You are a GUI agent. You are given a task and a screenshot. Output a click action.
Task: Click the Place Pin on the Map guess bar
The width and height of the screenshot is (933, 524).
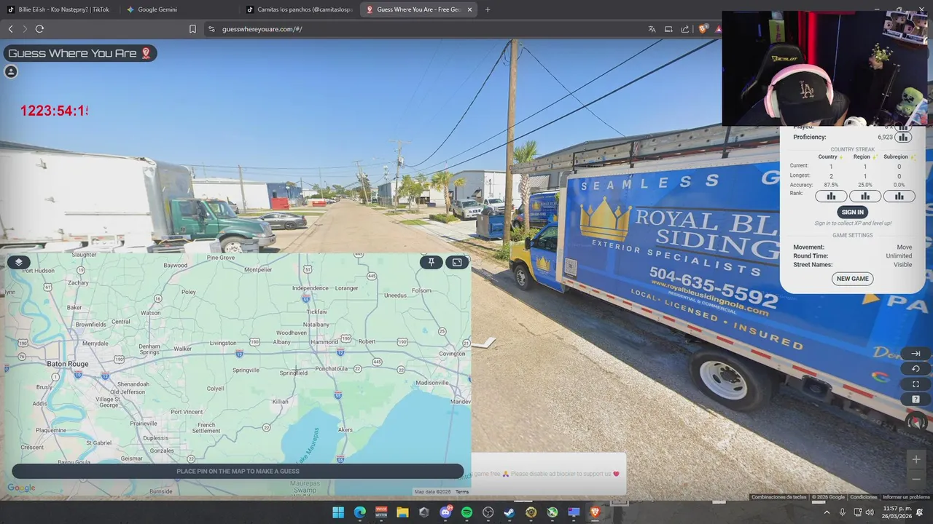pyautogui.click(x=238, y=471)
